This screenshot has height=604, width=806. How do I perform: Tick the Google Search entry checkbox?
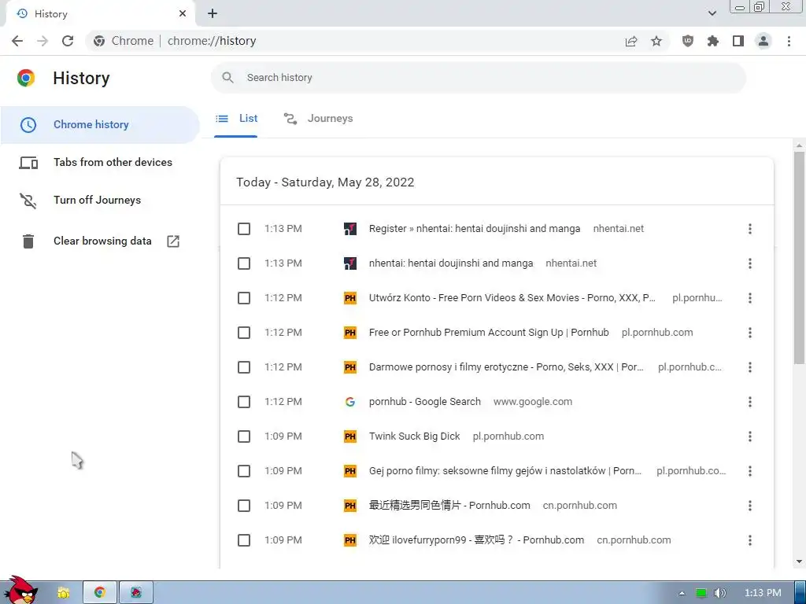click(x=244, y=402)
